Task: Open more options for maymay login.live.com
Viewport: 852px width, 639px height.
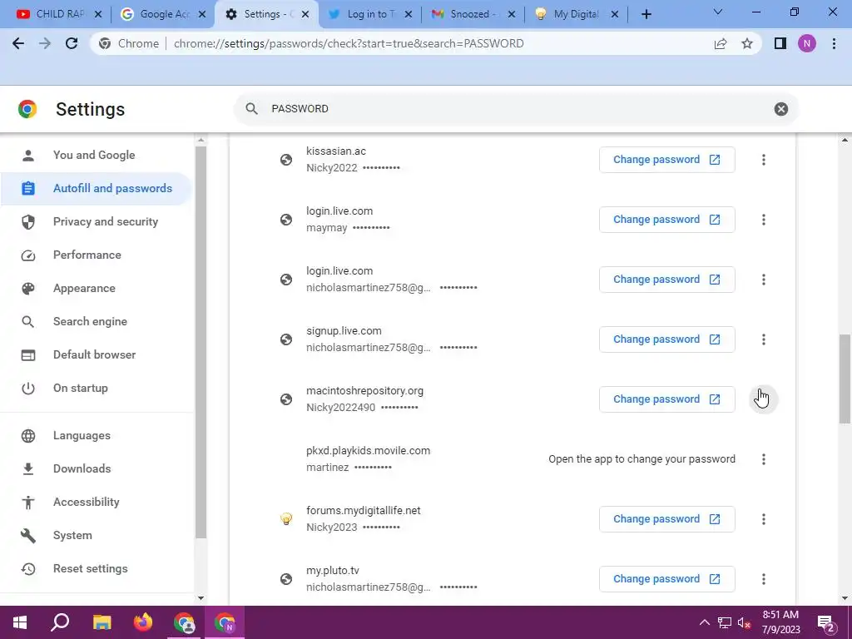Action: 764,220
